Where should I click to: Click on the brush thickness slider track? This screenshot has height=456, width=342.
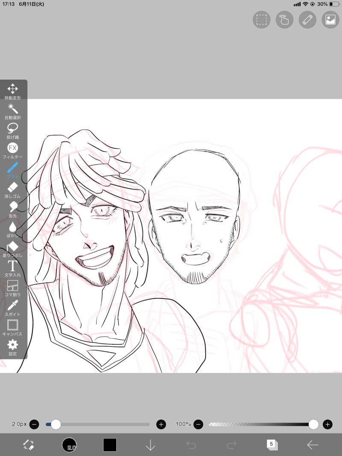pos(97,424)
